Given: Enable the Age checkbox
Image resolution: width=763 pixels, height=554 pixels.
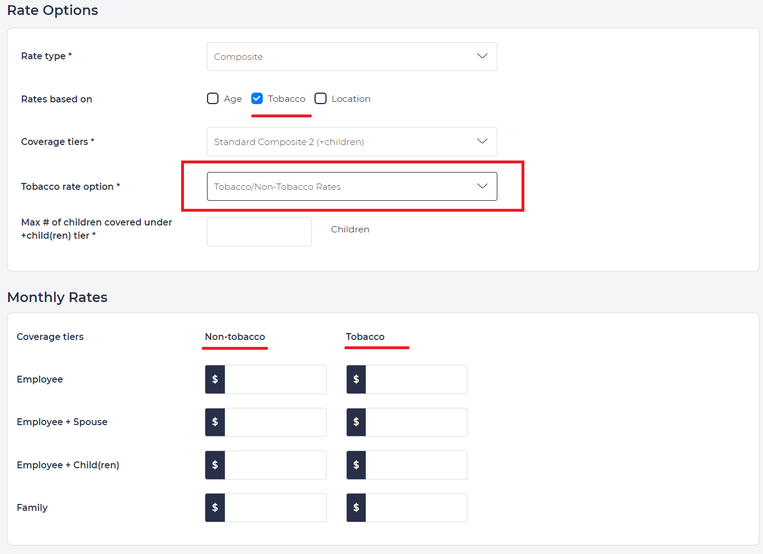Looking at the screenshot, I should (213, 98).
